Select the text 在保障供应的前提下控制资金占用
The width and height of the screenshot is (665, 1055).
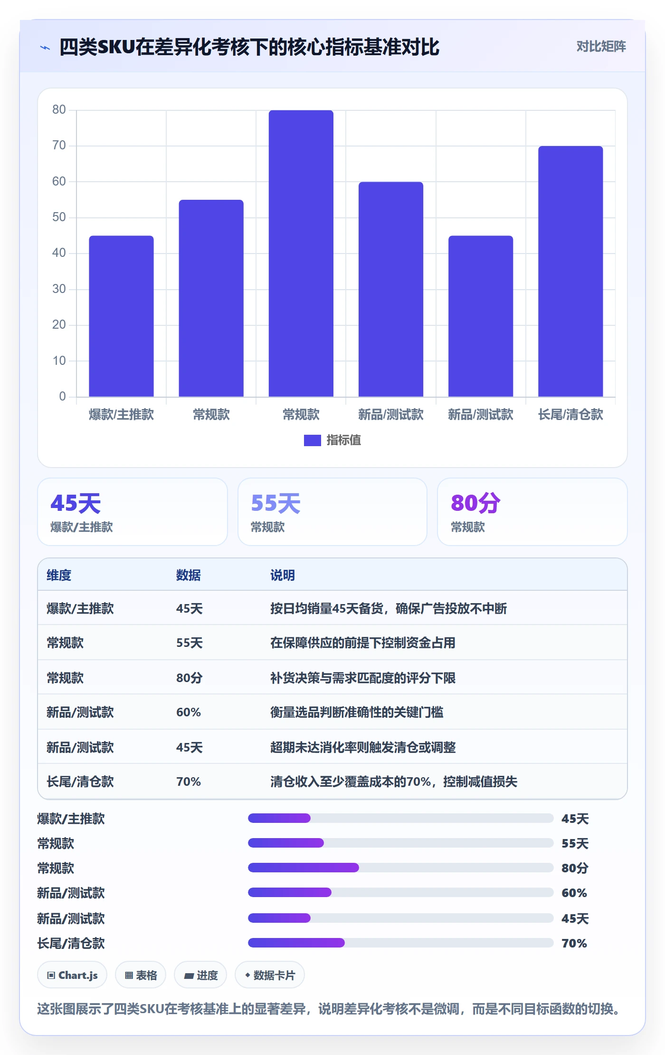click(363, 643)
